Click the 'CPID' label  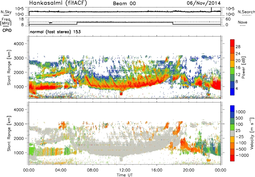[x=7, y=30]
